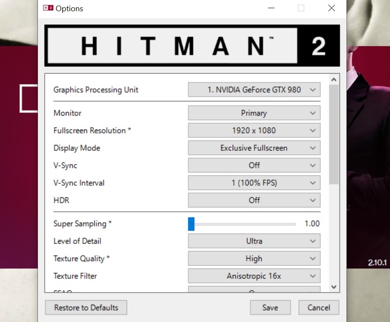Click the HITMAN 2 logo banner

coord(192,46)
